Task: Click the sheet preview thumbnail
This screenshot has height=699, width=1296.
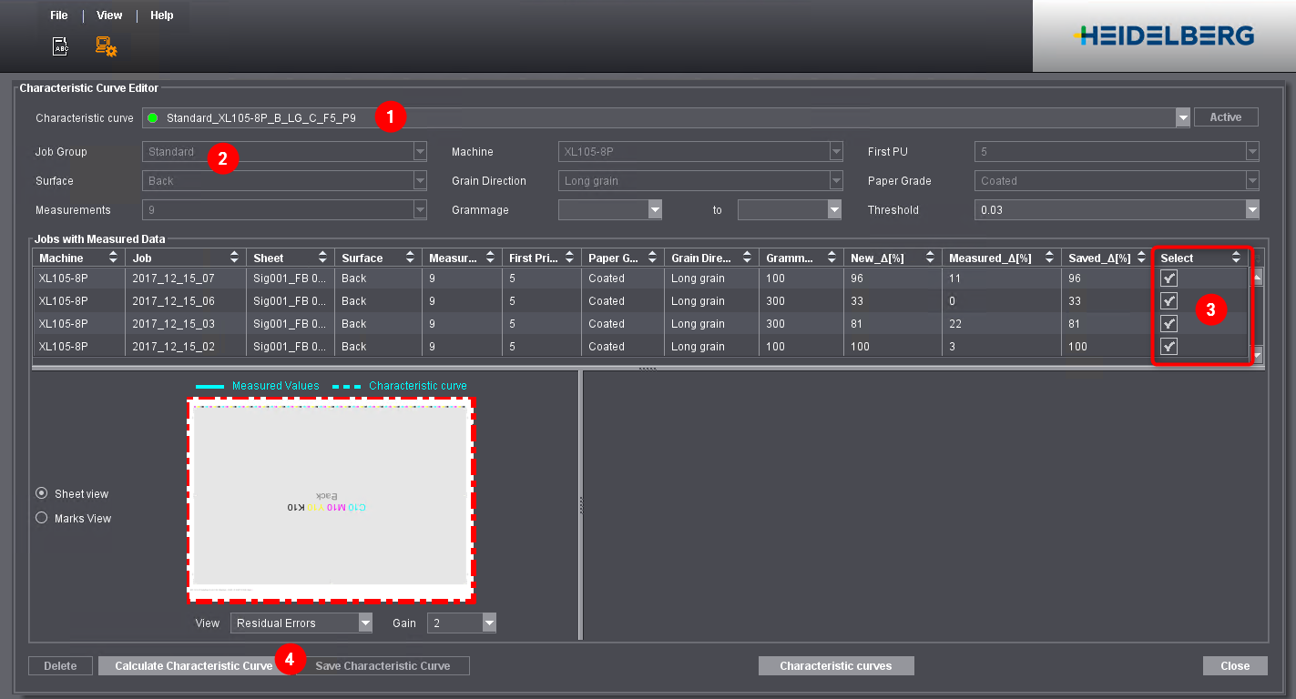Action: pyautogui.click(x=332, y=499)
